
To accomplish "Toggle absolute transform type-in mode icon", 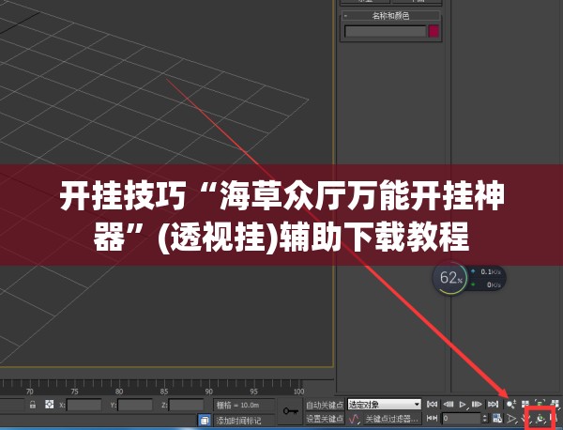I will coord(49,405).
